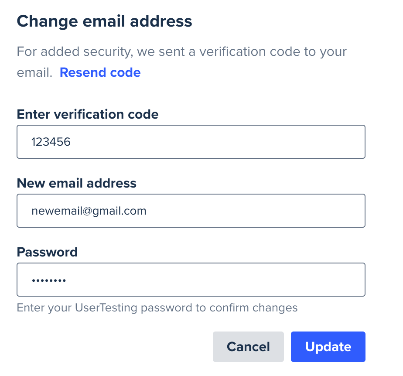Focus the New email address field
The image size is (403, 376).
click(x=191, y=211)
